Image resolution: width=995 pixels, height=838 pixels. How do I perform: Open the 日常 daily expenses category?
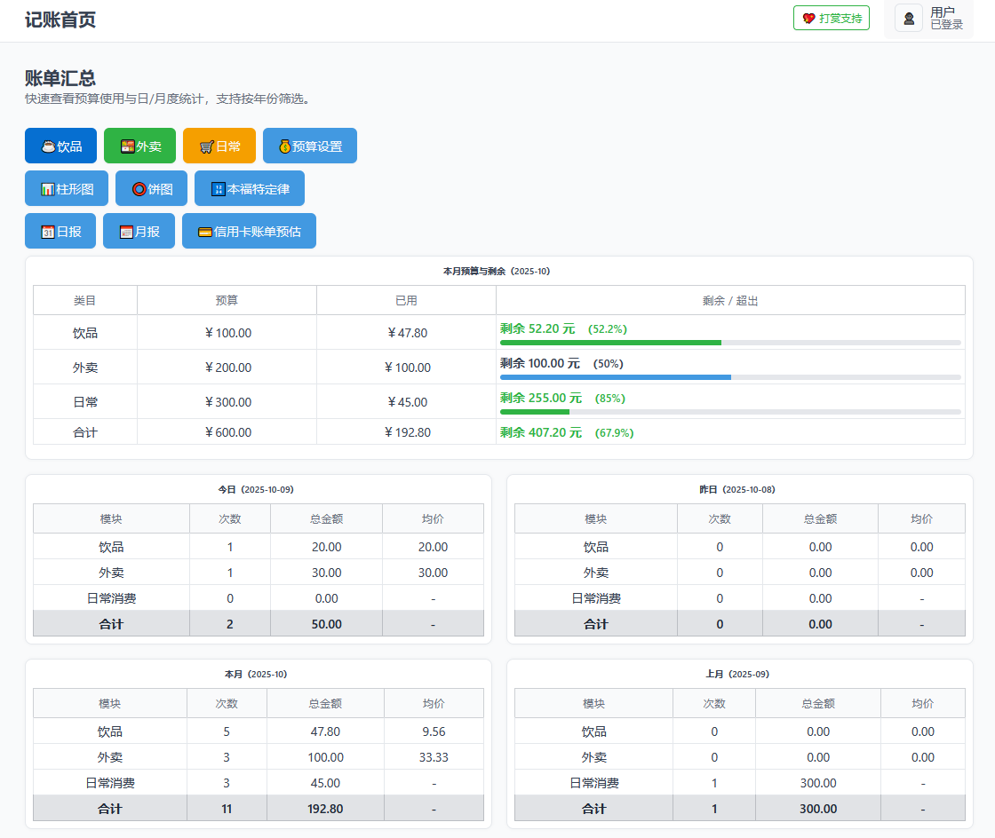click(219, 146)
